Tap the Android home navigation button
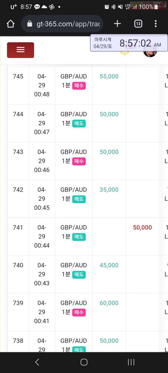 (x=84, y=362)
